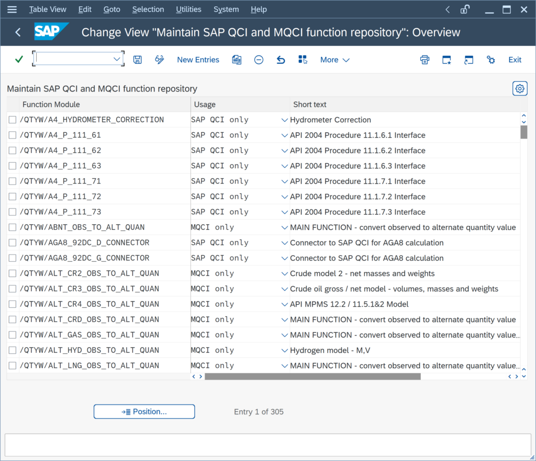Open the hamburger main menu icon
This screenshot has width=536, height=461.
(12, 9)
